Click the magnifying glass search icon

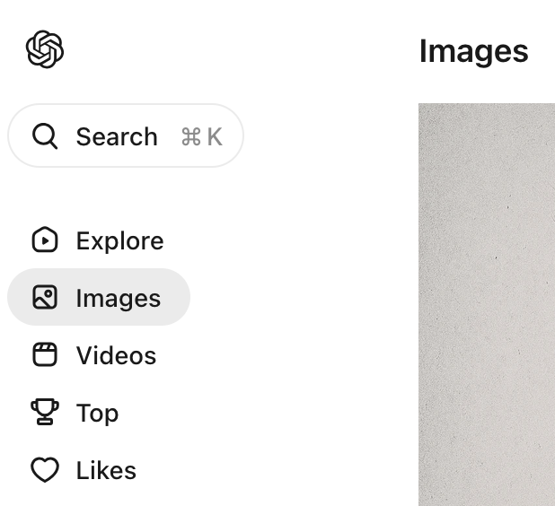click(x=45, y=136)
